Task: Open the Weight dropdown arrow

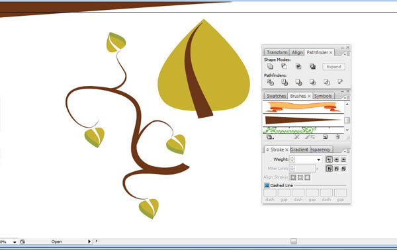Action: 318,159
